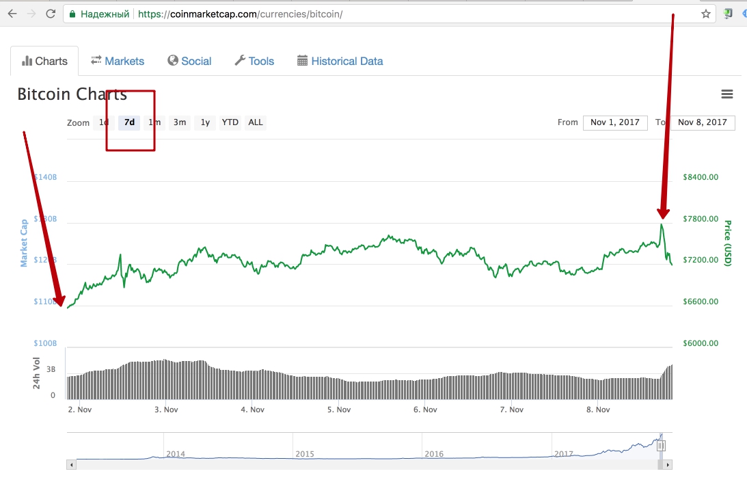Viewport: 747px width, 480px height.
Task: Click the extension icon beside the bookmark star
Action: pyautogui.click(x=727, y=14)
